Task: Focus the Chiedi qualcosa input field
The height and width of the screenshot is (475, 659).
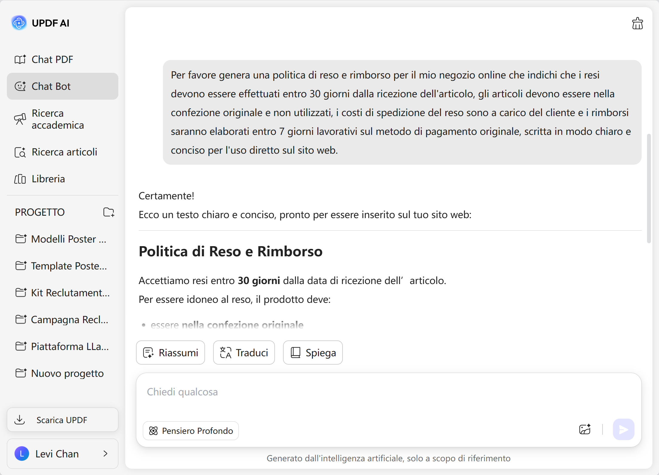Action: (x=359, y=392)
